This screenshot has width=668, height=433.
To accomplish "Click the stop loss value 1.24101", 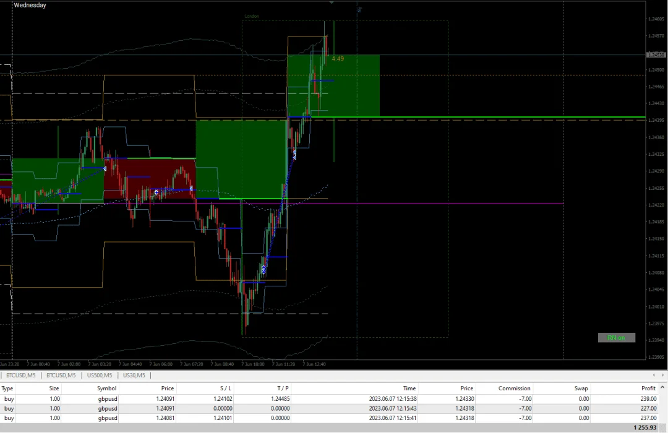I will (223, 418).
